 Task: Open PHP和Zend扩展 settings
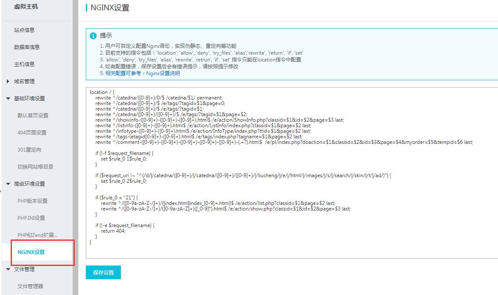pos(38,235)
